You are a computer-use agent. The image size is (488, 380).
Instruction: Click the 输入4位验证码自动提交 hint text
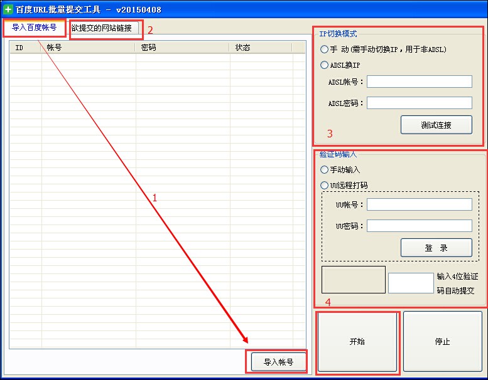click(457, 283)
